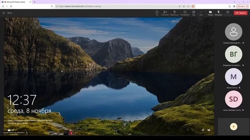Leave the meeting with red Выйти button
Viewport: 250px width, 140px height.
241,13
